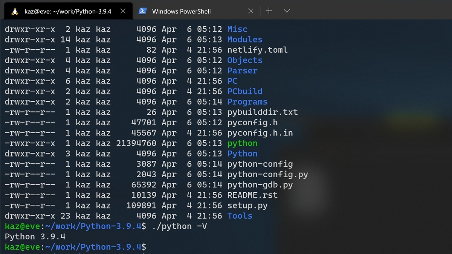The height and width of the screenshot is (254, 452).
Task: Open a new tab with the plus button
Action: 269,11
